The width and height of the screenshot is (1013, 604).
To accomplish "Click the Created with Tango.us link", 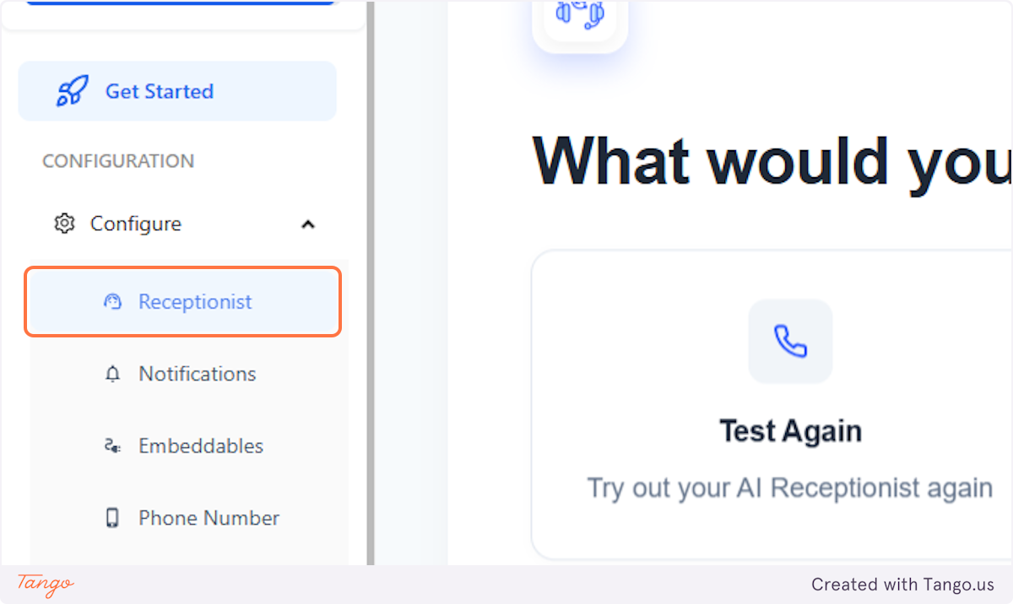I will coord(902,584).
